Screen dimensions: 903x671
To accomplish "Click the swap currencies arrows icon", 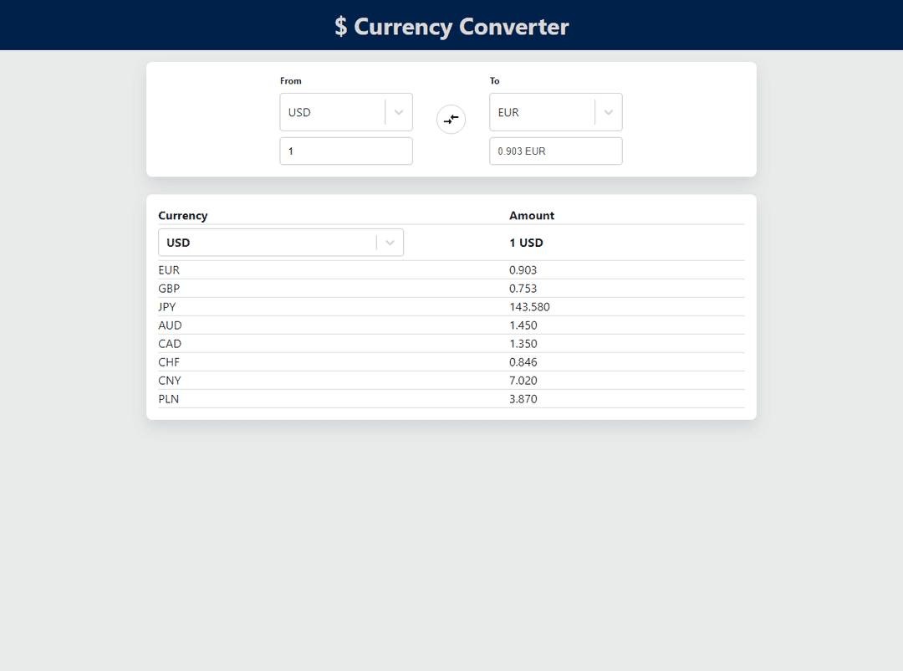I will pyautogui.click(x=451, y=120).
